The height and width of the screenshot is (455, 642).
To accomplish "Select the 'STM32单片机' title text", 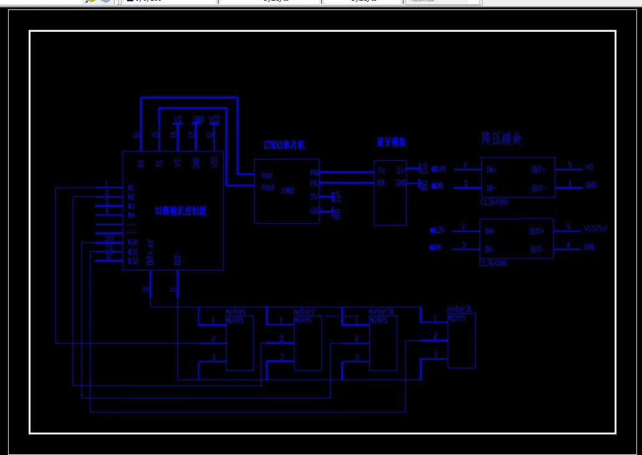I will [284, 145].
